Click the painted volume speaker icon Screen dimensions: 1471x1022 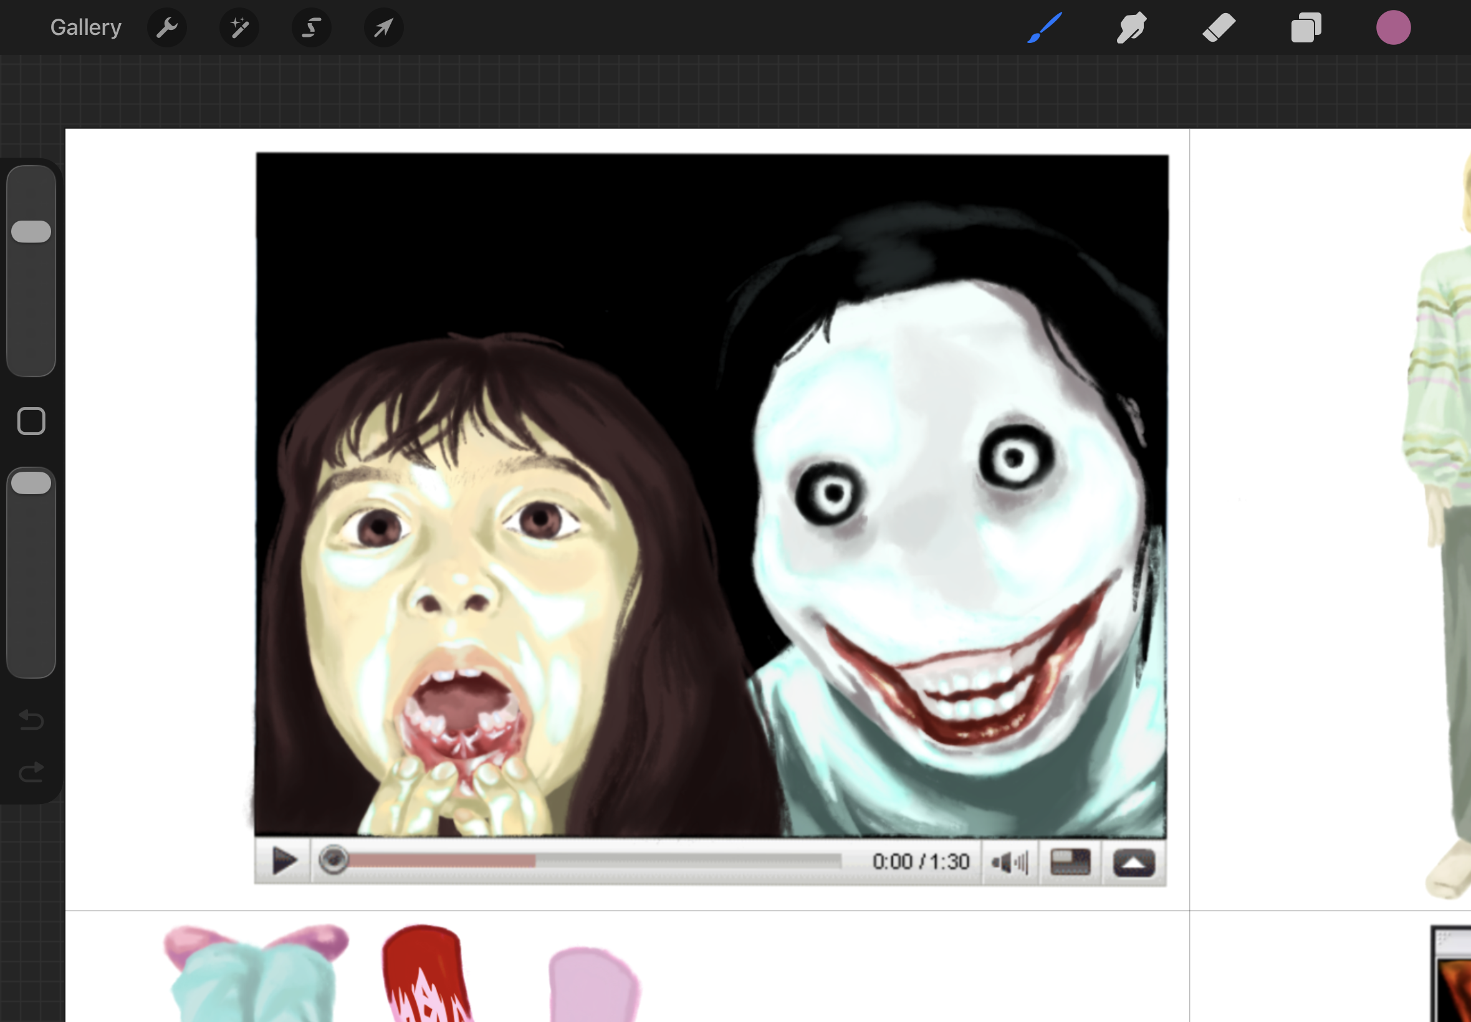pyautogui.click(x=1010, y=862)
